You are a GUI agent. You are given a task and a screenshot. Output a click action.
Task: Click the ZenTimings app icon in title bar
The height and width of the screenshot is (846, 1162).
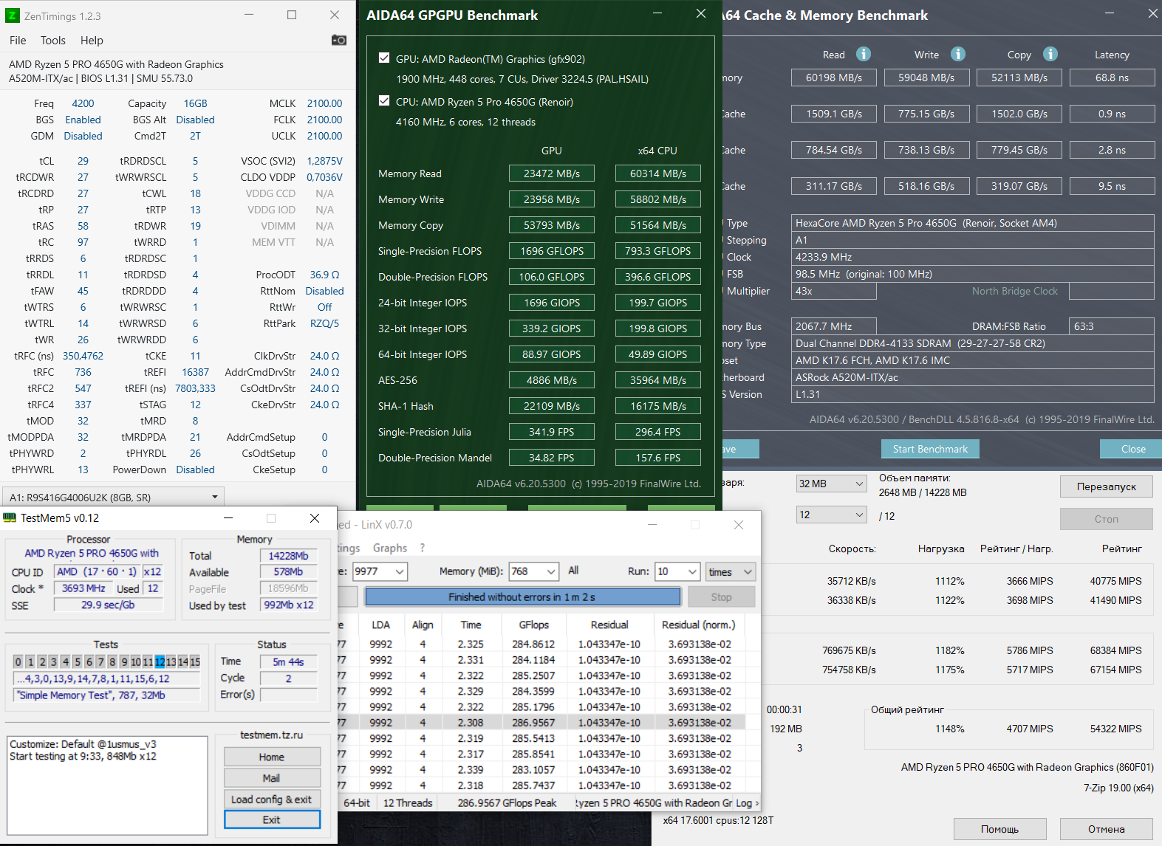13,16
